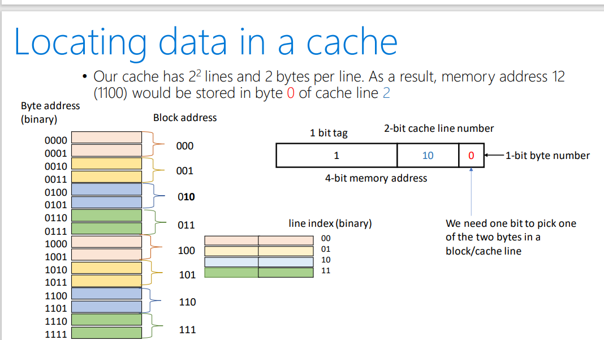
Task: Click the "Byte address (binary)" heading
Action: click(x=50, y=113)
